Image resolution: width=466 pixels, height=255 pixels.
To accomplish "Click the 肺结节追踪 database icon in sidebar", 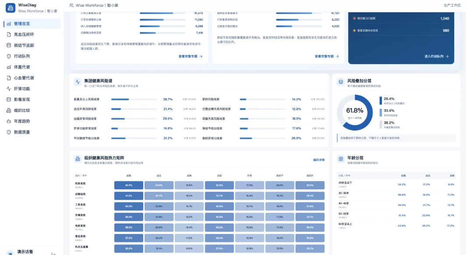I will 9,46.
